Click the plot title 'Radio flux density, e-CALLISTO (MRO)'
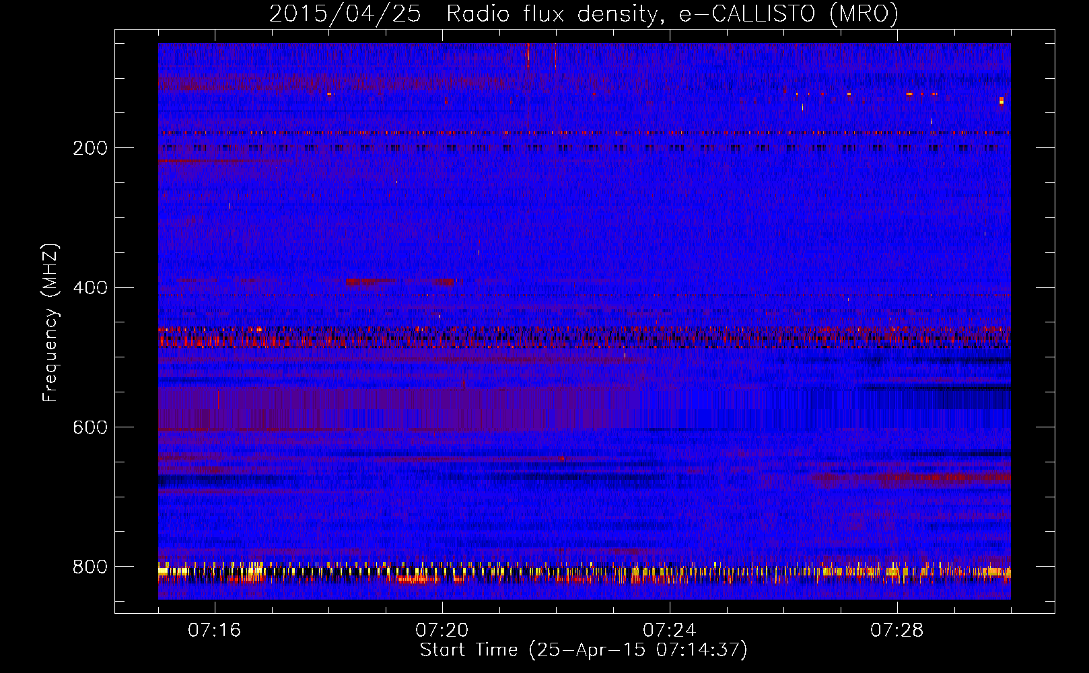1089x673 pixels. tap(672, 14)
